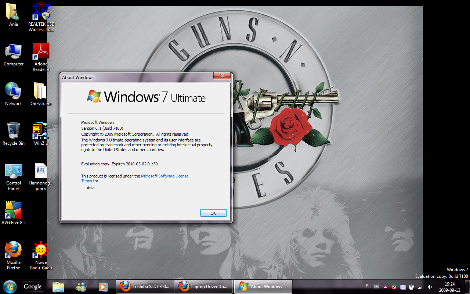Select the Control Panel desktop icon

pos(14,177)
